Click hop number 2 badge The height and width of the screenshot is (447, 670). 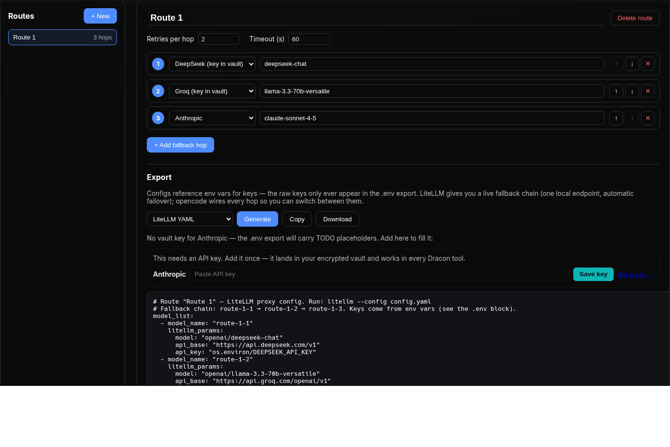pos(158,91)
